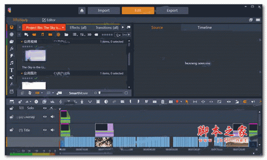This screenshot has height=160, width=267.
Task: Select the white image thumbnail under 公用图片
Action: click(x=34, y=85)
